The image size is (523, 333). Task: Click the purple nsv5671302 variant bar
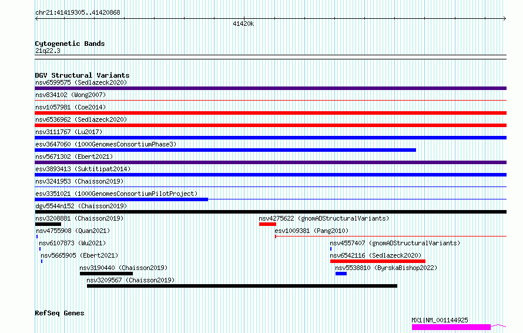coord(270,162)
